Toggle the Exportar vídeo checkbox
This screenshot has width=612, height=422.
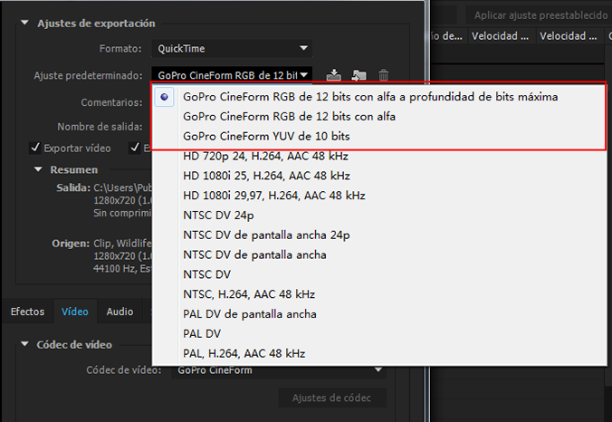click(x=35, y=148)
